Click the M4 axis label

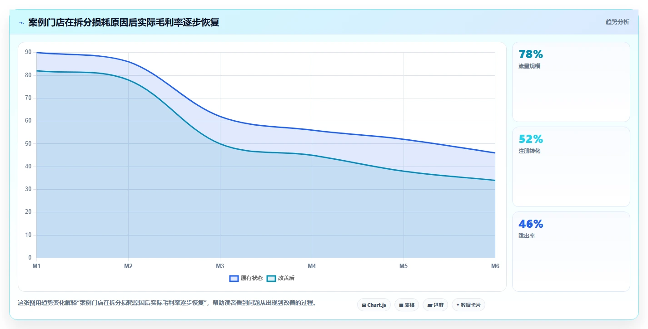[x=312, y=266]
